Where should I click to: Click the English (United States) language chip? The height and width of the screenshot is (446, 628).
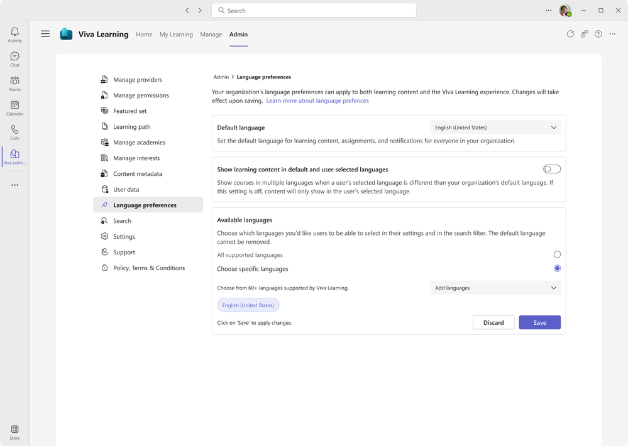click(x=248, y=305)
